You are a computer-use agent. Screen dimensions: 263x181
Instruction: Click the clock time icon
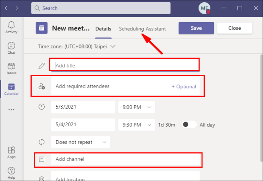42,107
